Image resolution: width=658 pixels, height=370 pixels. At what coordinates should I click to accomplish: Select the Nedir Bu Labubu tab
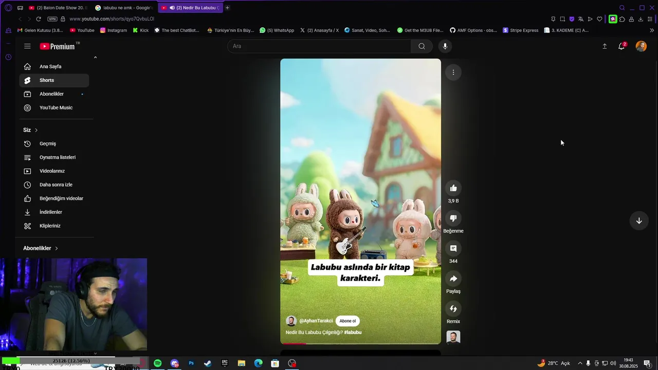190,8
